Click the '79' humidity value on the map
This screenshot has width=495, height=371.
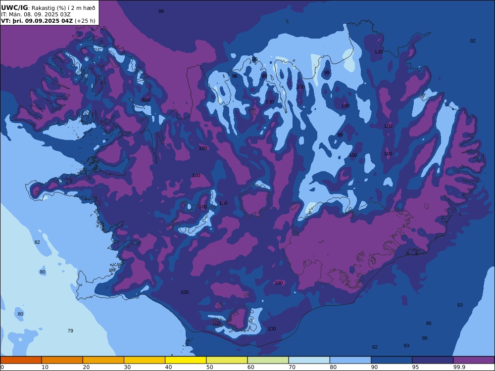coord(70,330)
